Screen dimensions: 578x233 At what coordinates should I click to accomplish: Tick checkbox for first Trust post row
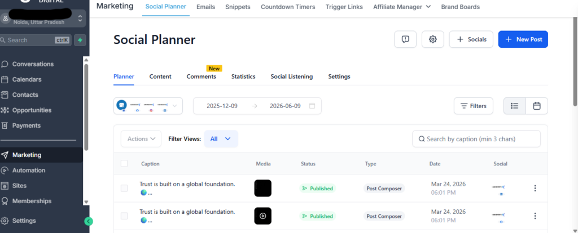(124, 188)
